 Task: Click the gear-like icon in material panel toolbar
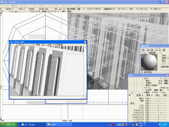coord(152,50)
